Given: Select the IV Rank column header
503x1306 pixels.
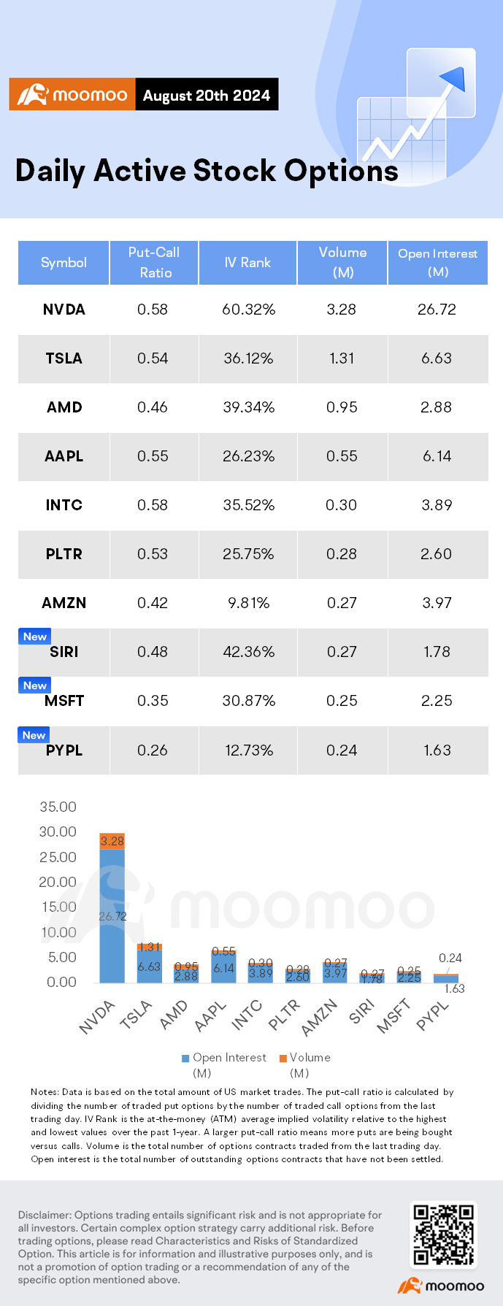Looking at the screenshot, I should (247, 262).
